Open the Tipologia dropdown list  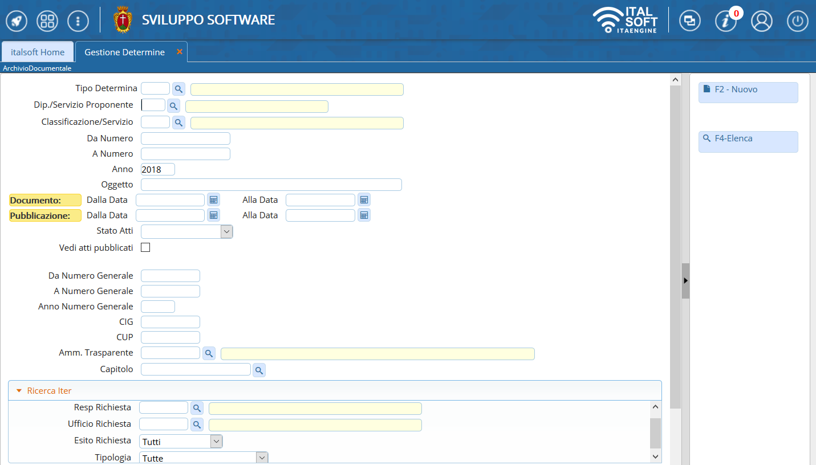(261, 458)
